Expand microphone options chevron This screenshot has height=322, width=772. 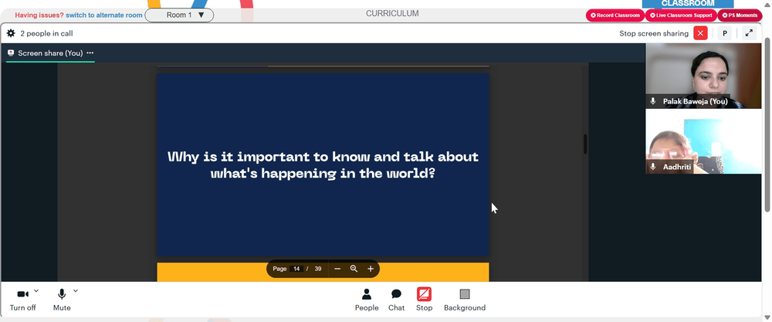76,291
